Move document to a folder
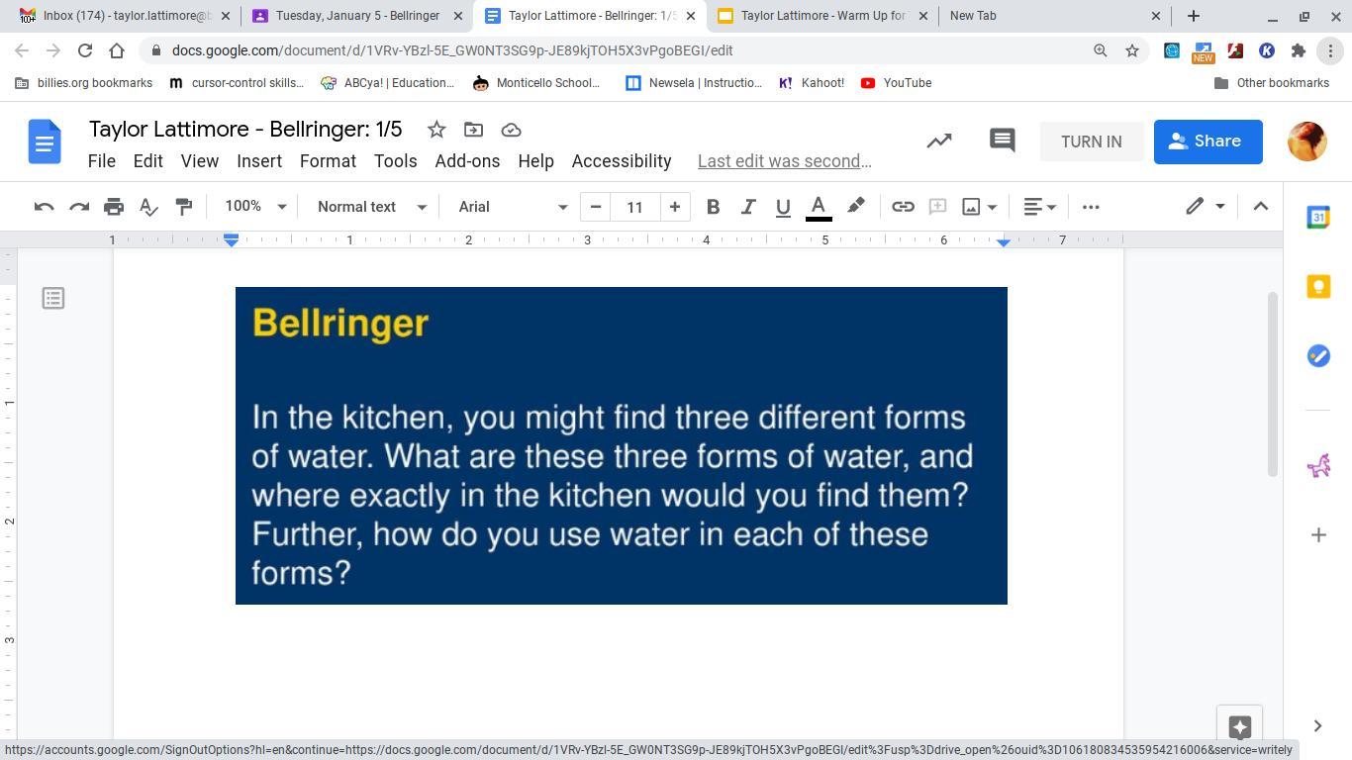 [x=474, y=130]
